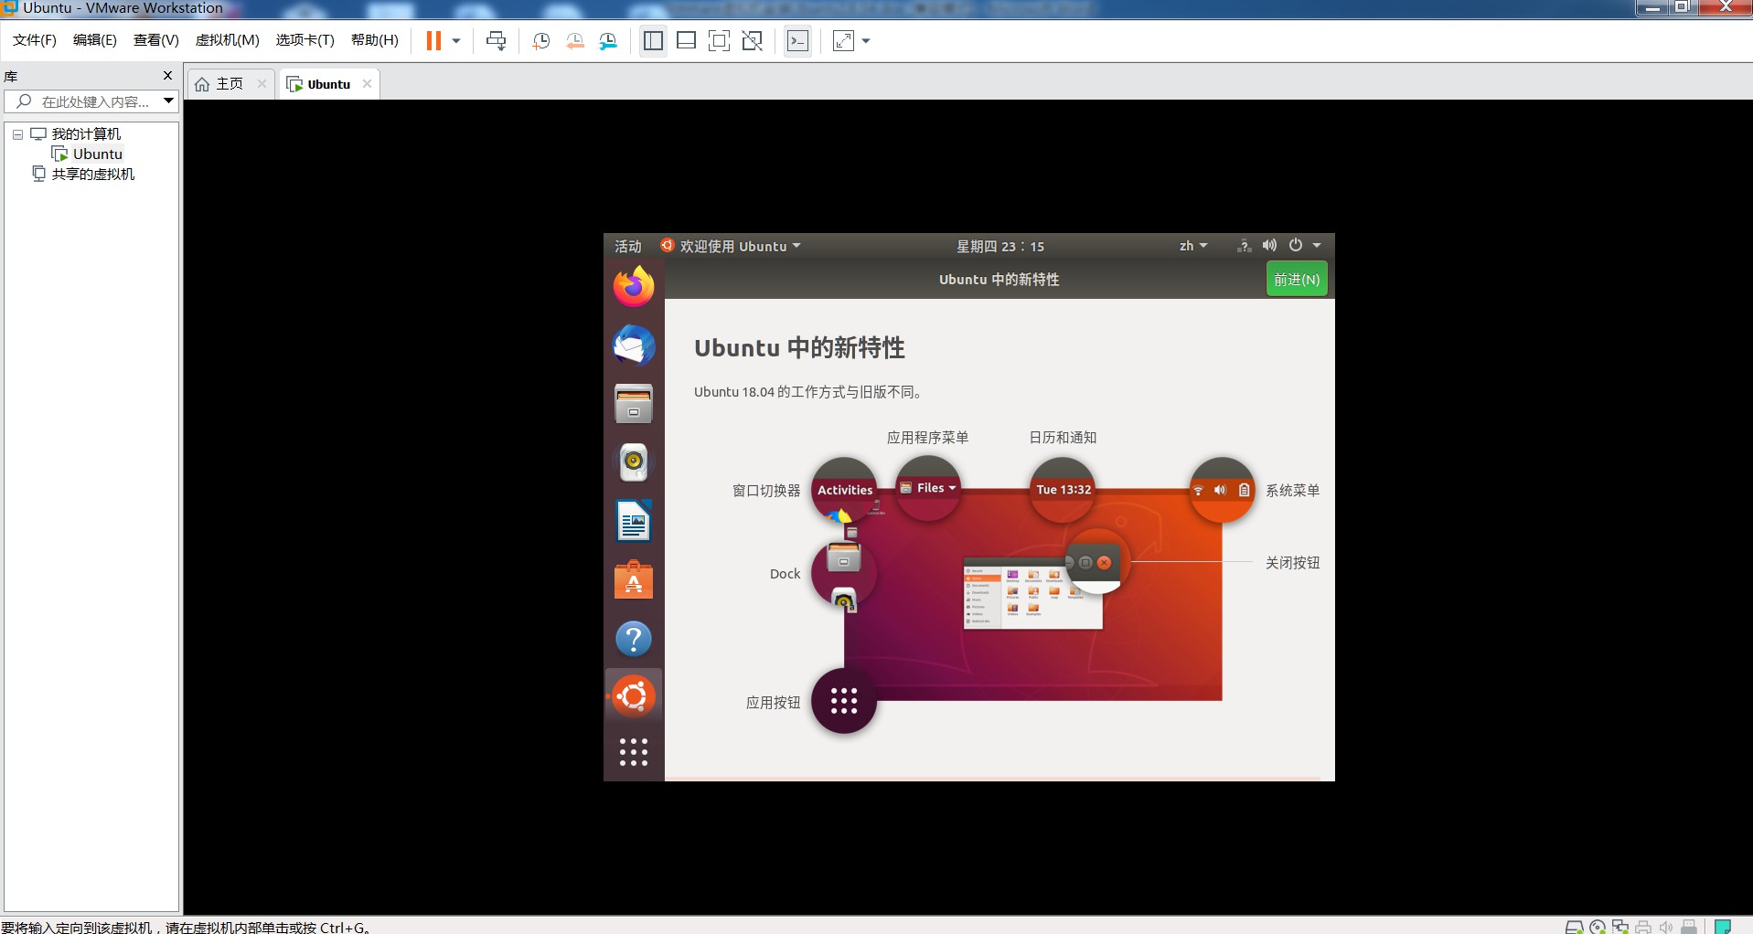The height and width of the screenshot is (934, 1753).
Task: Click the network adapter status icon
Action: click(x=1620, y=927)
